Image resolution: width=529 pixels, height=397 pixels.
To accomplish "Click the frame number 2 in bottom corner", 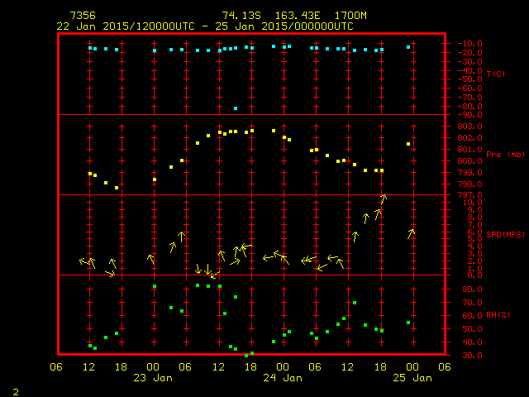I will [15, 390].
